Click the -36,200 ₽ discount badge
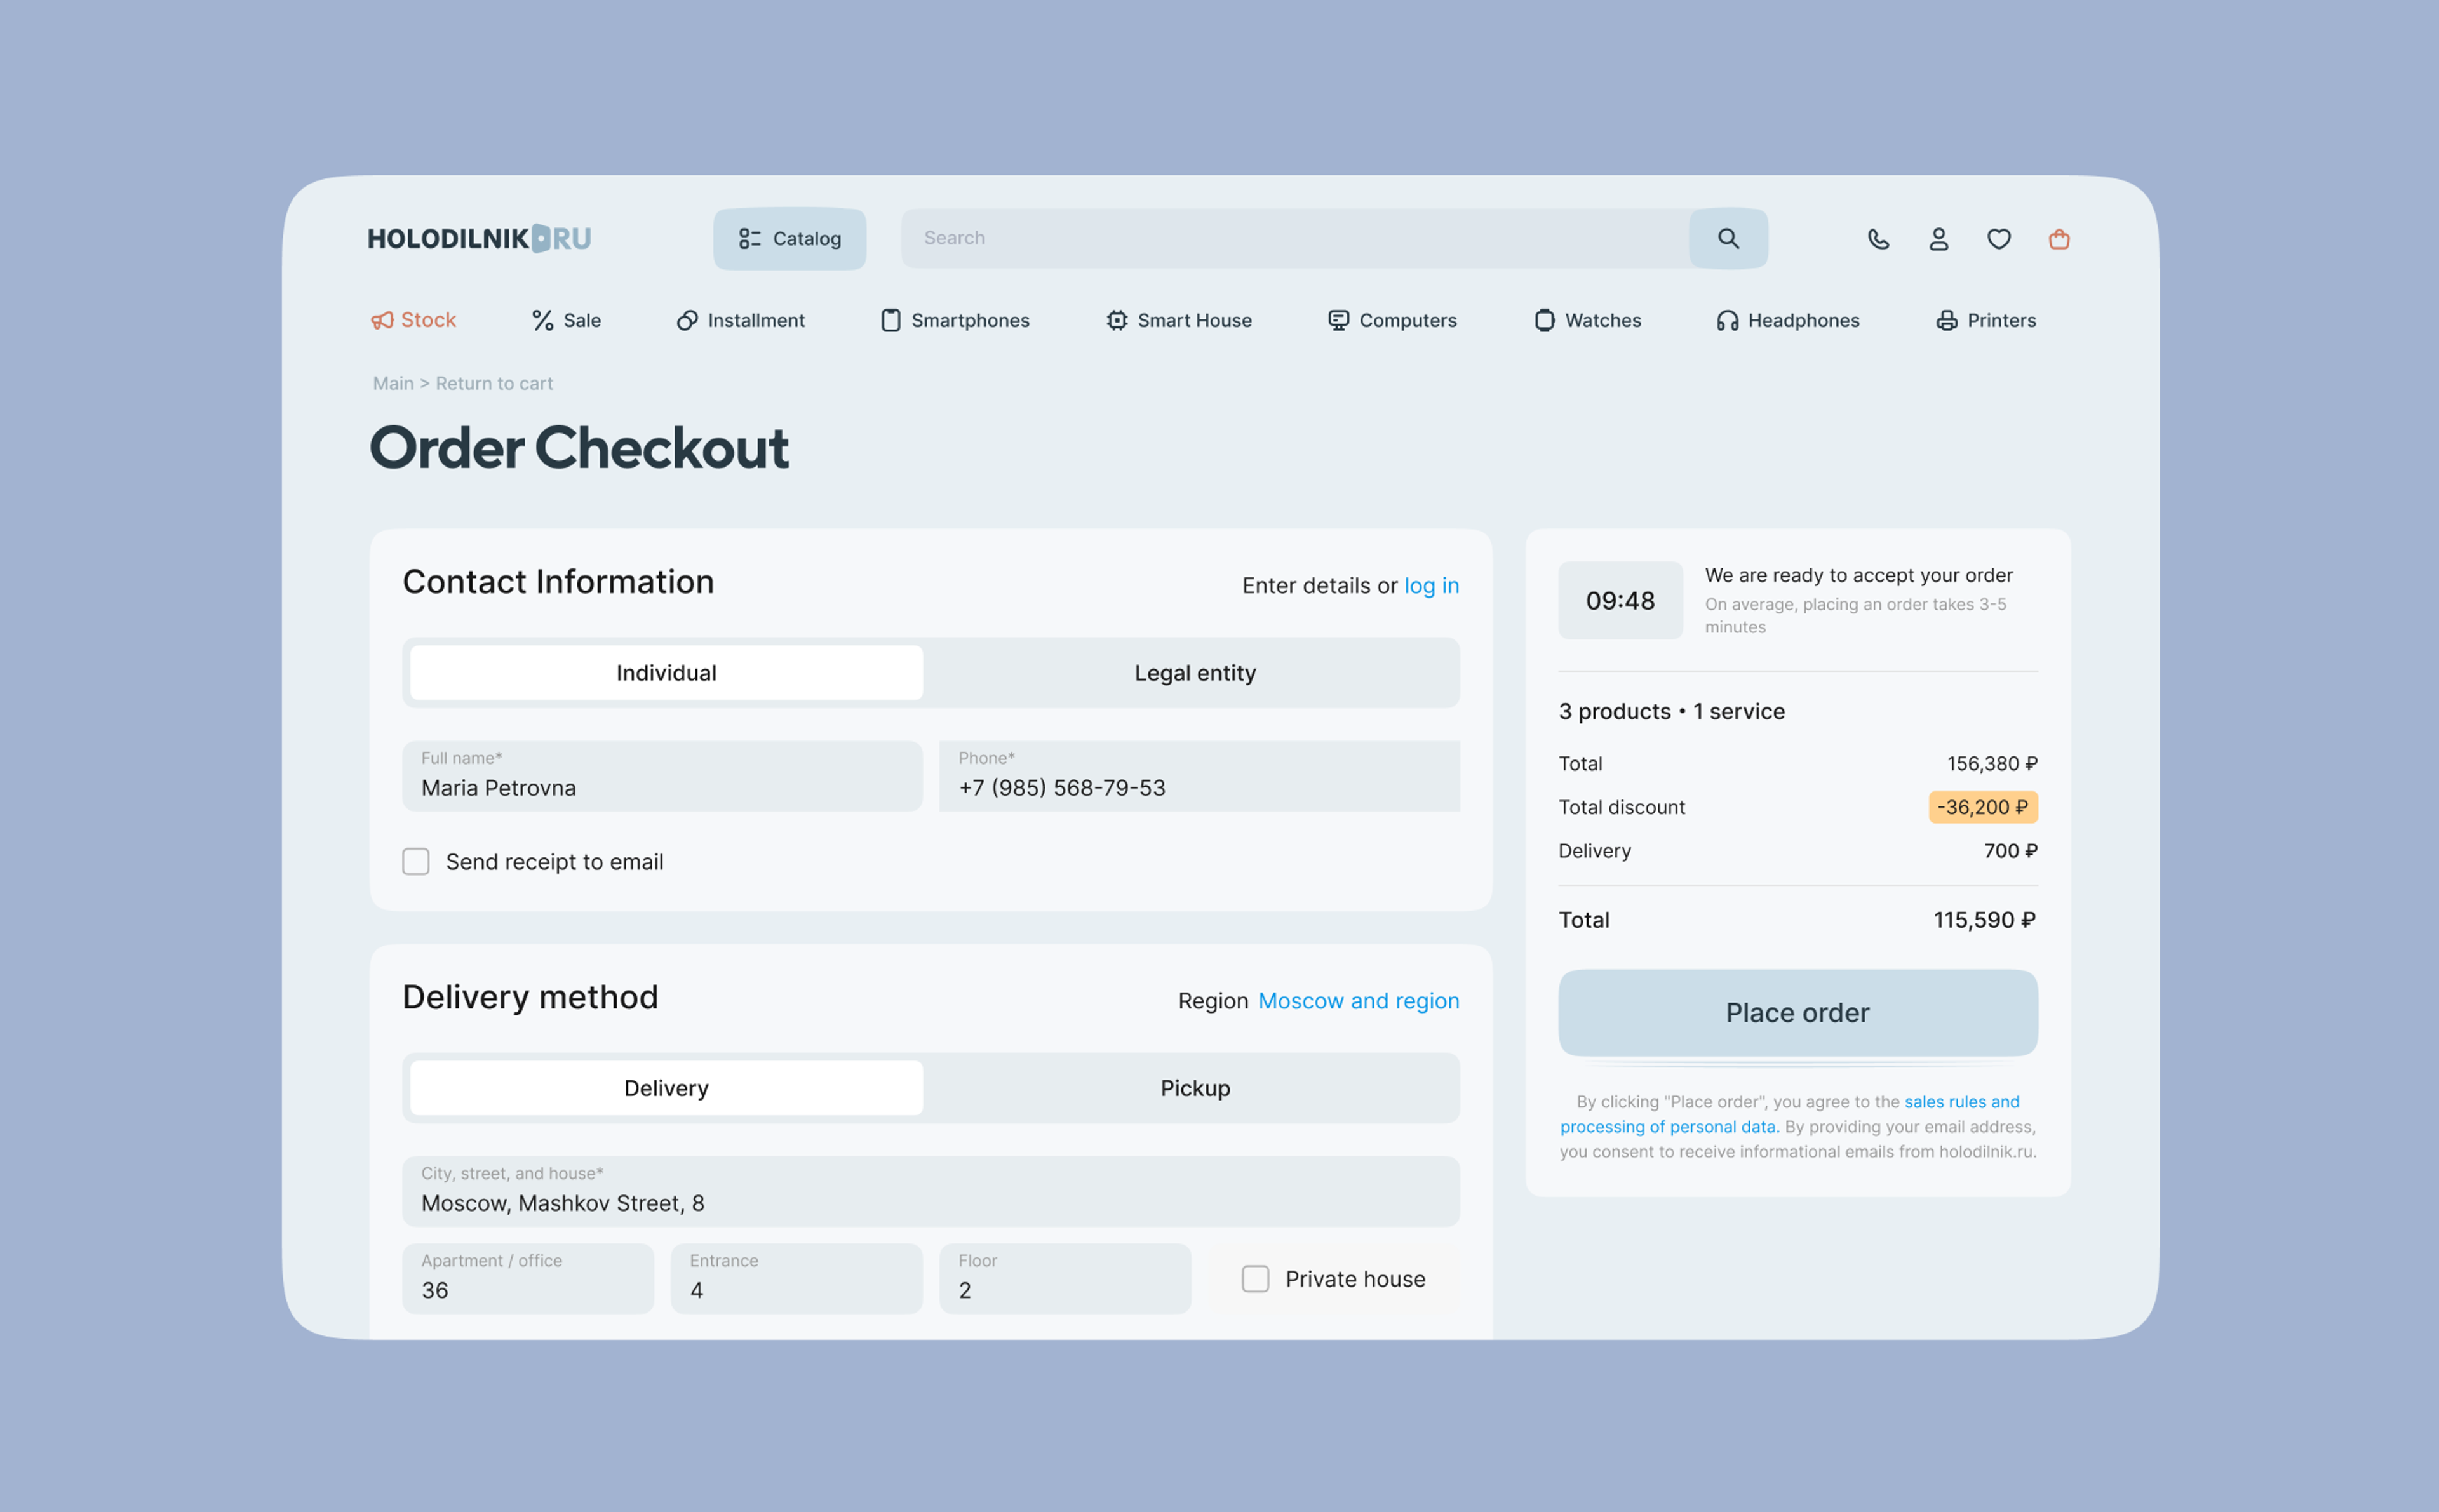2439x1512 pixels. click(x=1983, y=807)
